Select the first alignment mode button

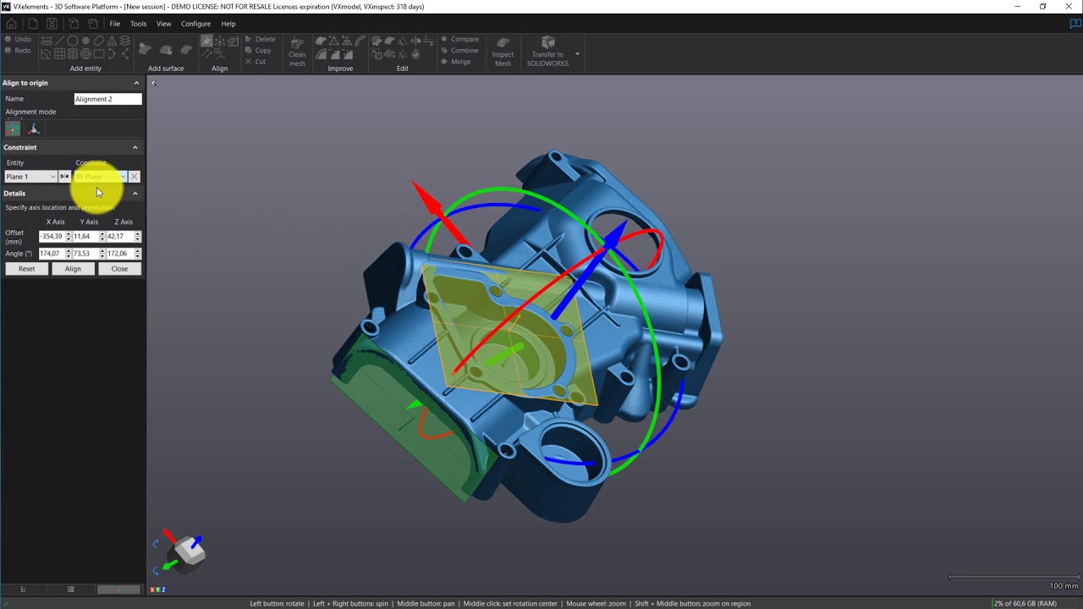[x=13, y=129]
